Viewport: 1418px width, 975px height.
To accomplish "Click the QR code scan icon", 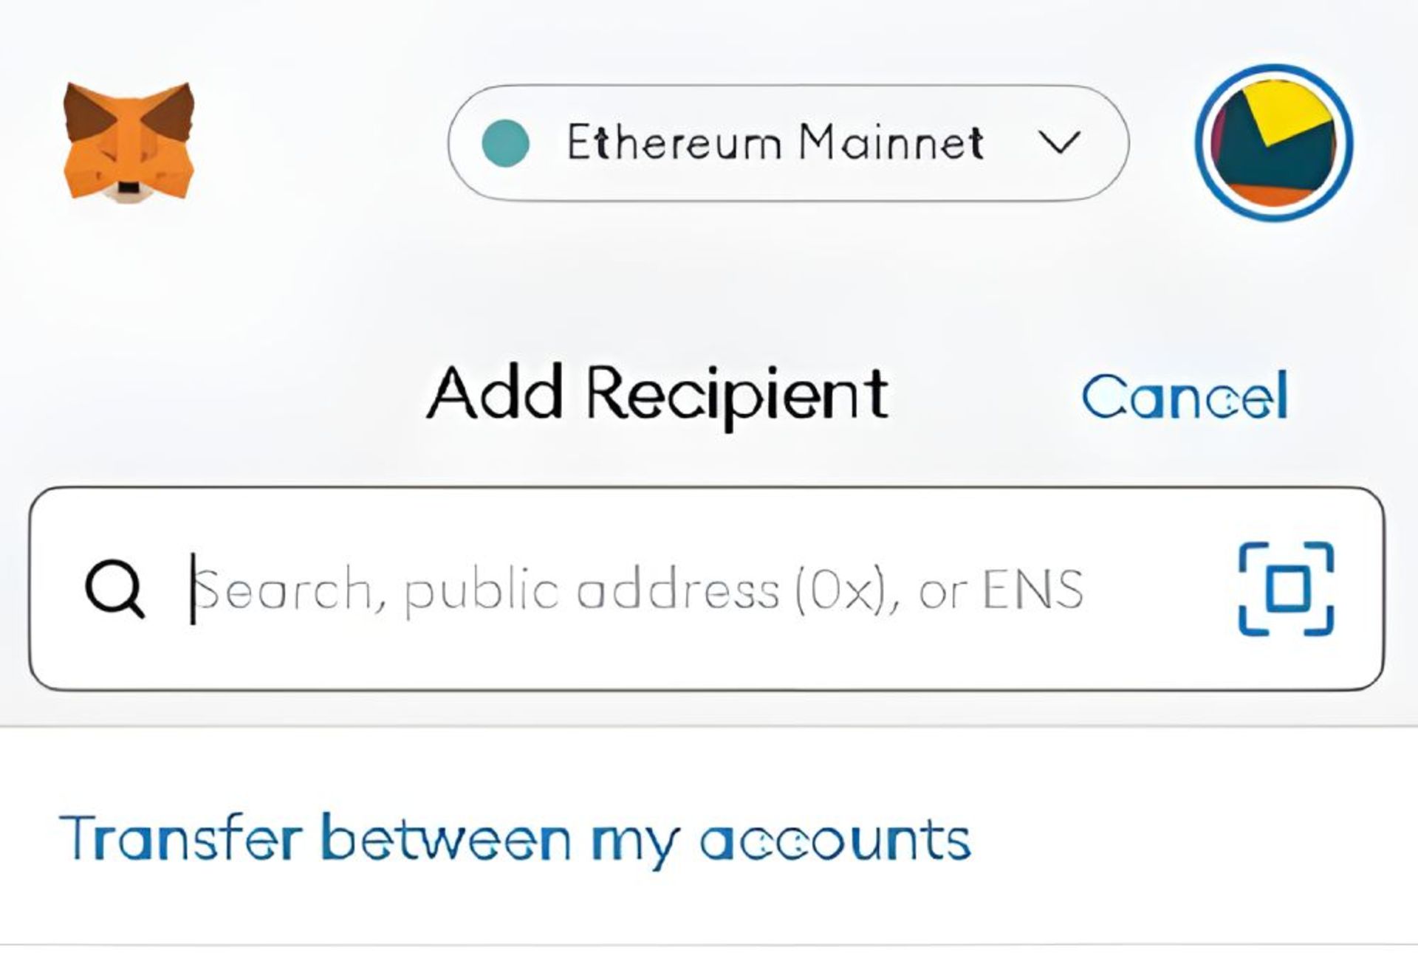I will click(1286, 588).
